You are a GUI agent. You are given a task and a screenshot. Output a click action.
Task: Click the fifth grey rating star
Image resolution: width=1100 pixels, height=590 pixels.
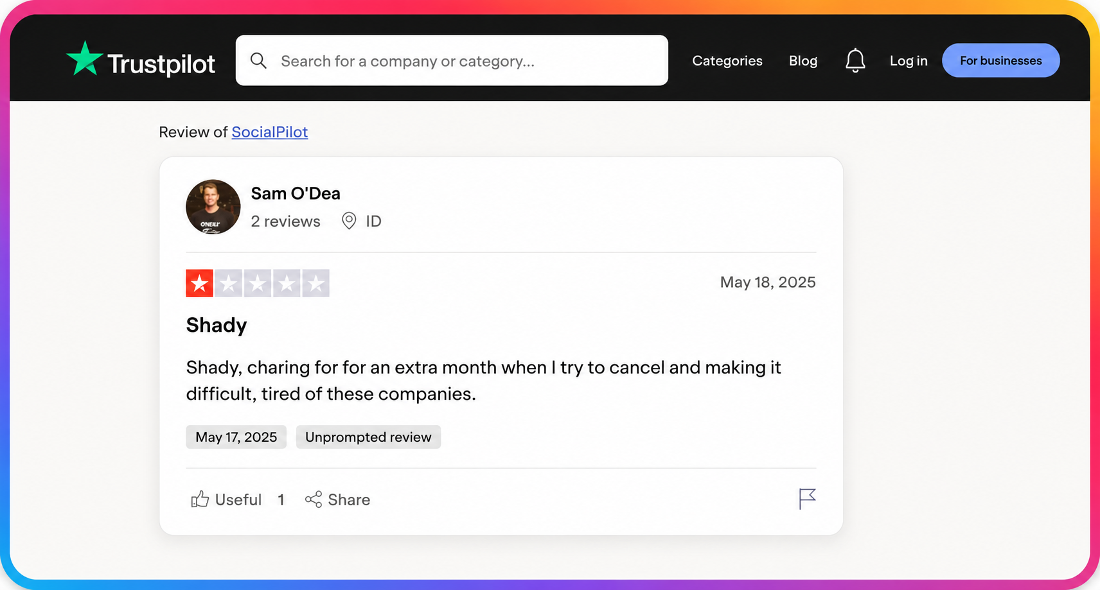tap(316, 283)
